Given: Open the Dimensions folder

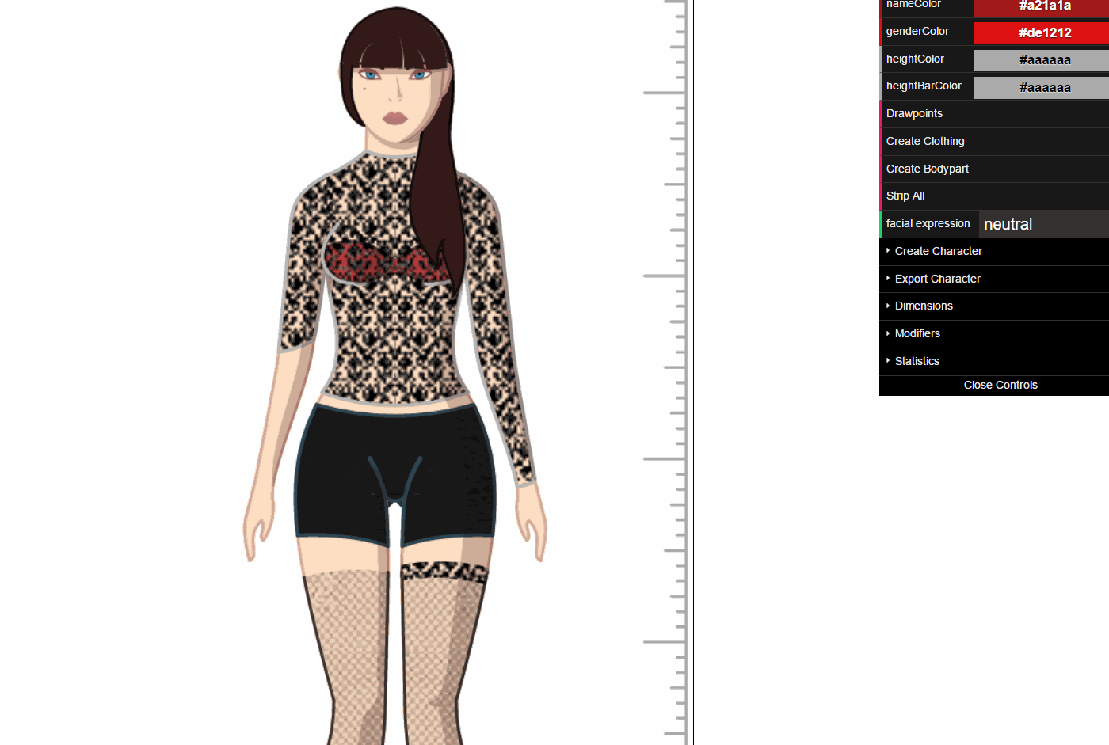Looking at the screenshot, I should 924,306.
